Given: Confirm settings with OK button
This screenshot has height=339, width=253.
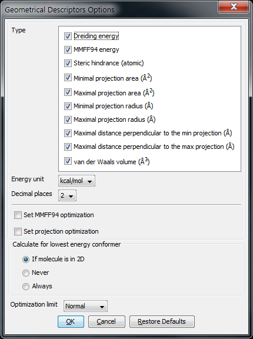Looking at the screenshot, I should [71, 321].
